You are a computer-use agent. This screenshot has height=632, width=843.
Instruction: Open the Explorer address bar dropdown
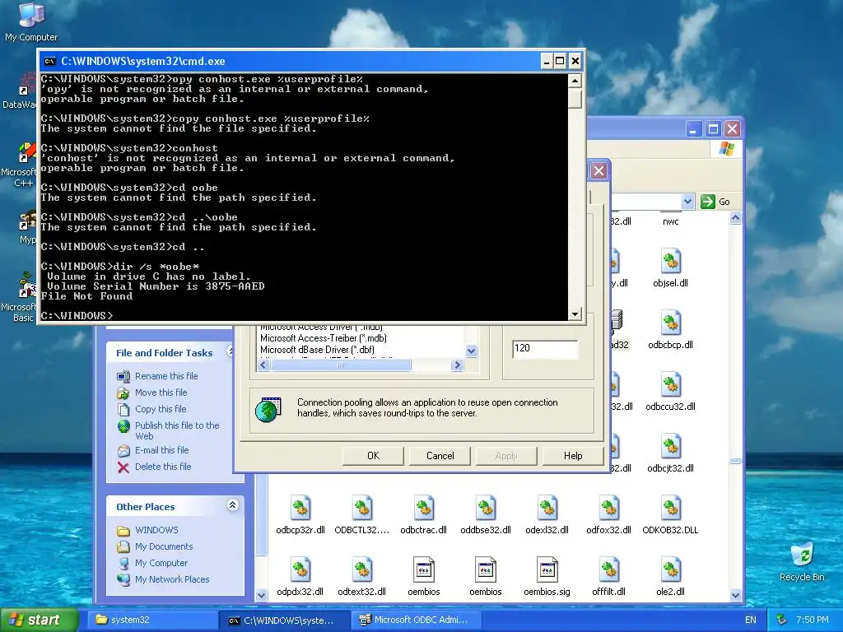pos(687,202)
